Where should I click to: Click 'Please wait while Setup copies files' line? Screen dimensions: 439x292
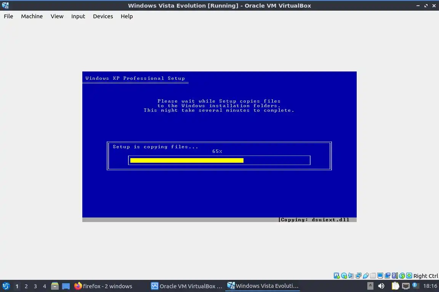pos(219,101)
